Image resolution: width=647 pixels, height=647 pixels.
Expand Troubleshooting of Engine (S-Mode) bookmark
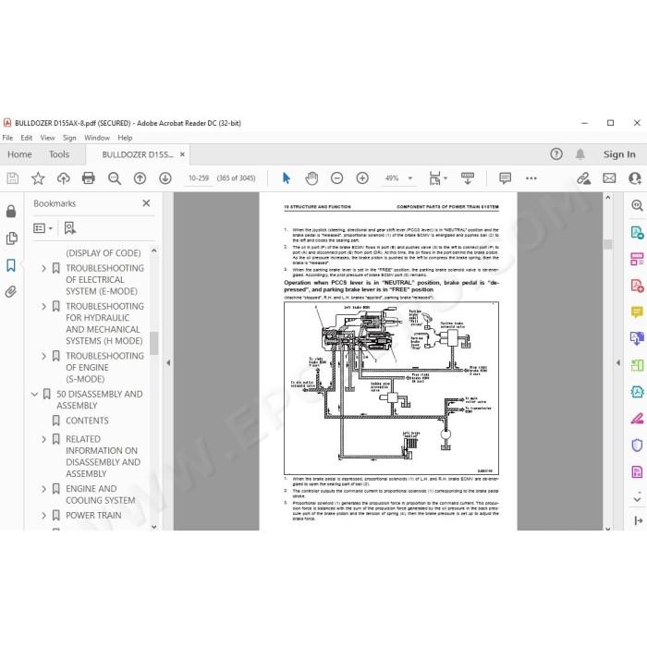tap(43, 356)
